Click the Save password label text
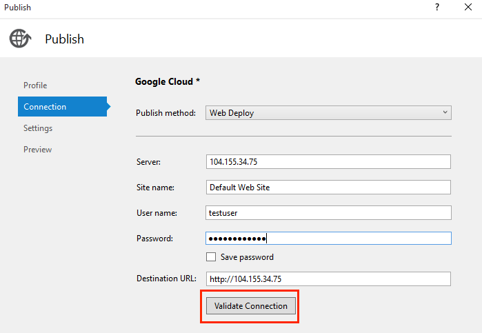The width and height of the screenshot is (482, 333). [x=247, y=257]
